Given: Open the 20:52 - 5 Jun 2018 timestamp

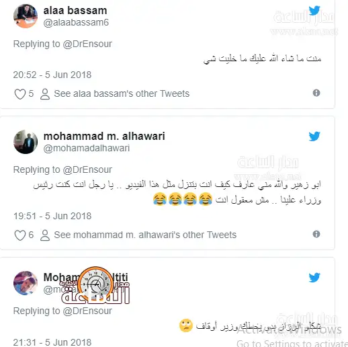Looking at the screenshot, I should (x=52, y=75).
